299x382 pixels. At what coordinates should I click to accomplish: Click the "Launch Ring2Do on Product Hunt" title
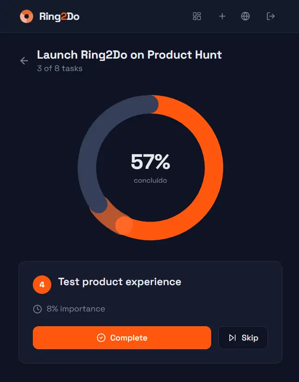129,55
